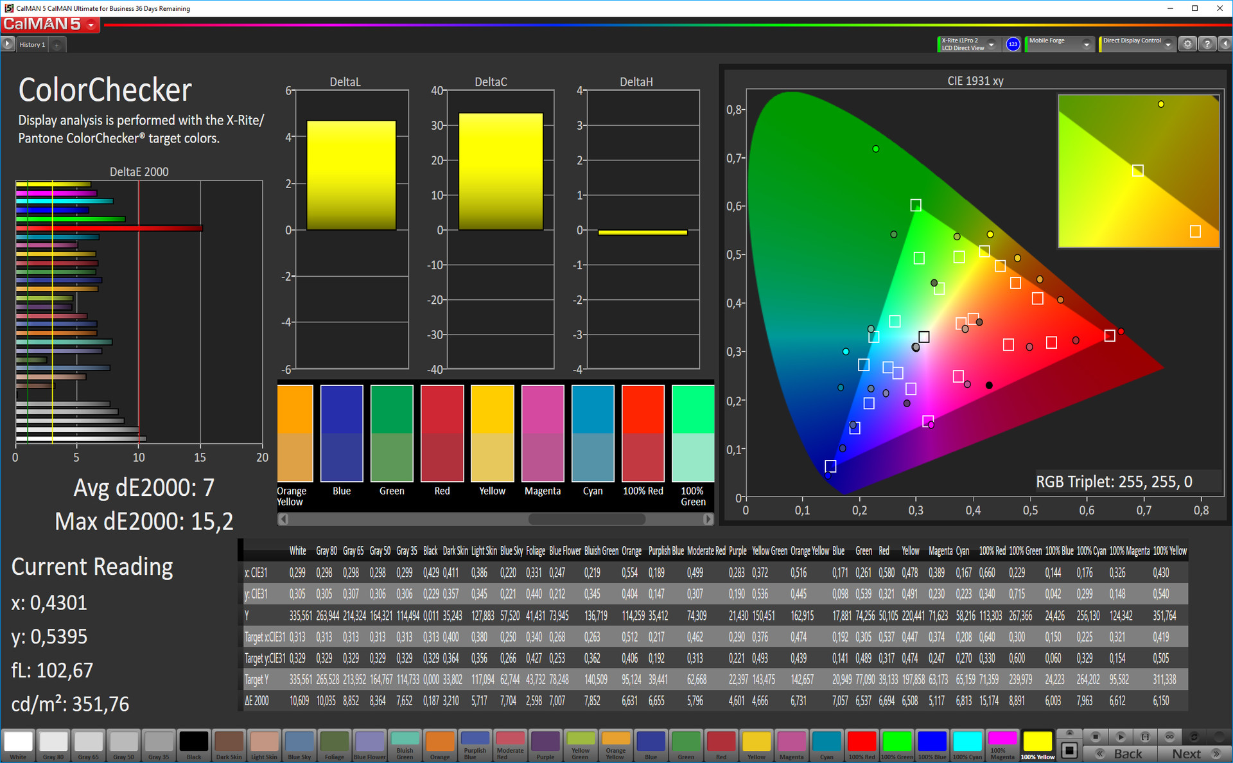Open the Mobile Forge source dropdown
Image resolution: width=1233 pixels, height=763 pixels.
click(1086, 44)
